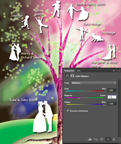Toggle adjustment layer visibility eye icon

(x=108, y=139)
